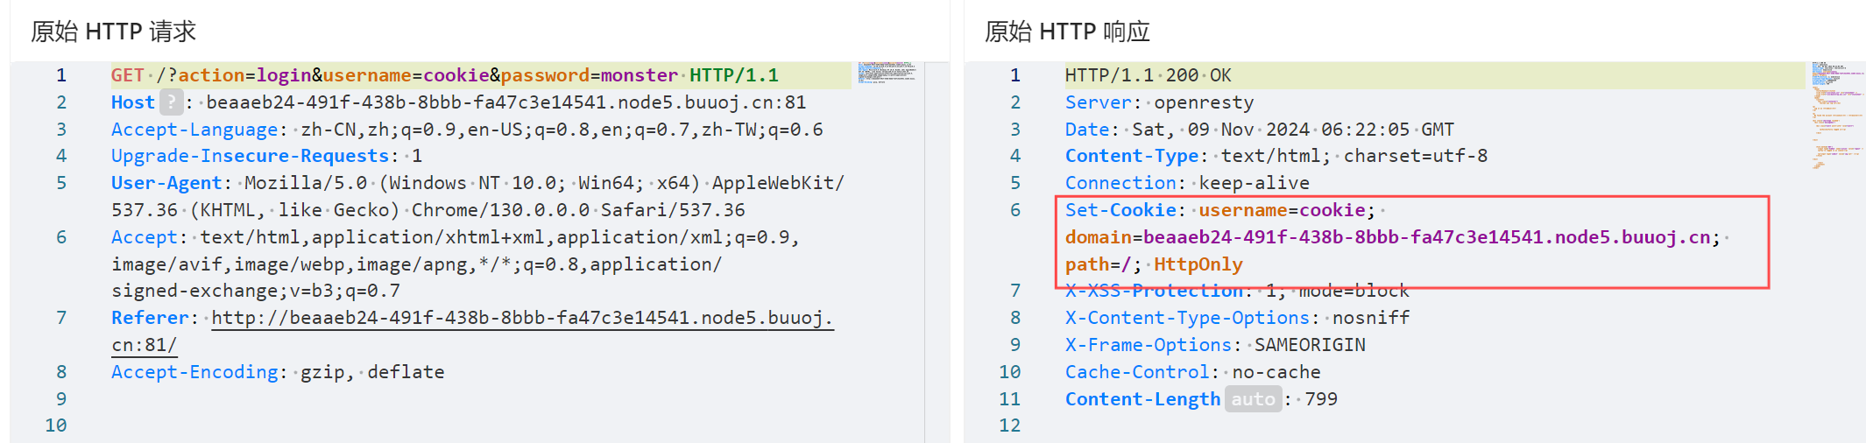Click line number 1 in the request editor
Viewport: 1866px width, 443px height.
(x=61, y=75)
